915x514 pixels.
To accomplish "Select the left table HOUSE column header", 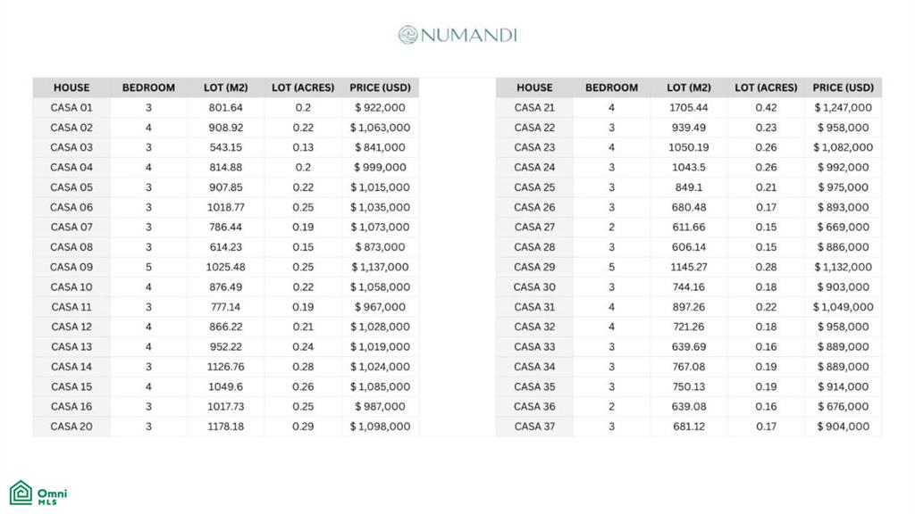I will (71, 87).
